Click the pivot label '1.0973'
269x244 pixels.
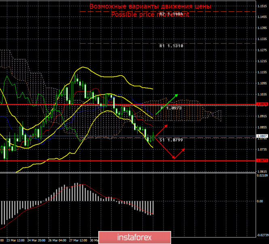(x=174, y=108)
